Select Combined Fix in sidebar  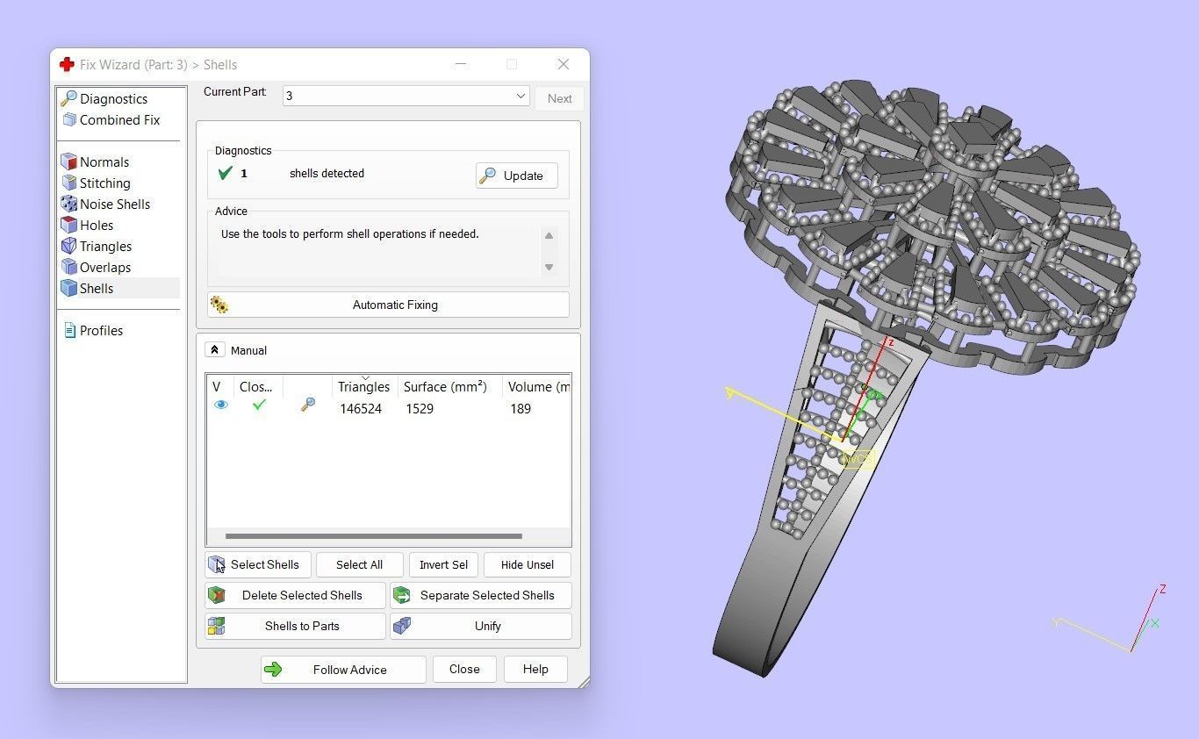point(119,120)
